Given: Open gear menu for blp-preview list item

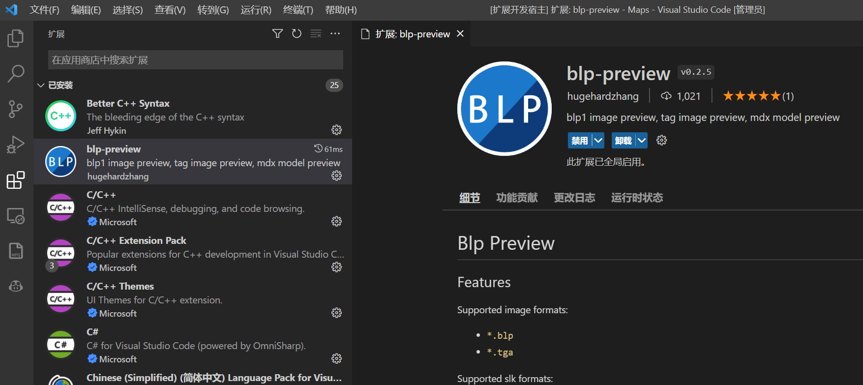Looking at the screenshot, I should pyautogui.click(x=336, y=176).
